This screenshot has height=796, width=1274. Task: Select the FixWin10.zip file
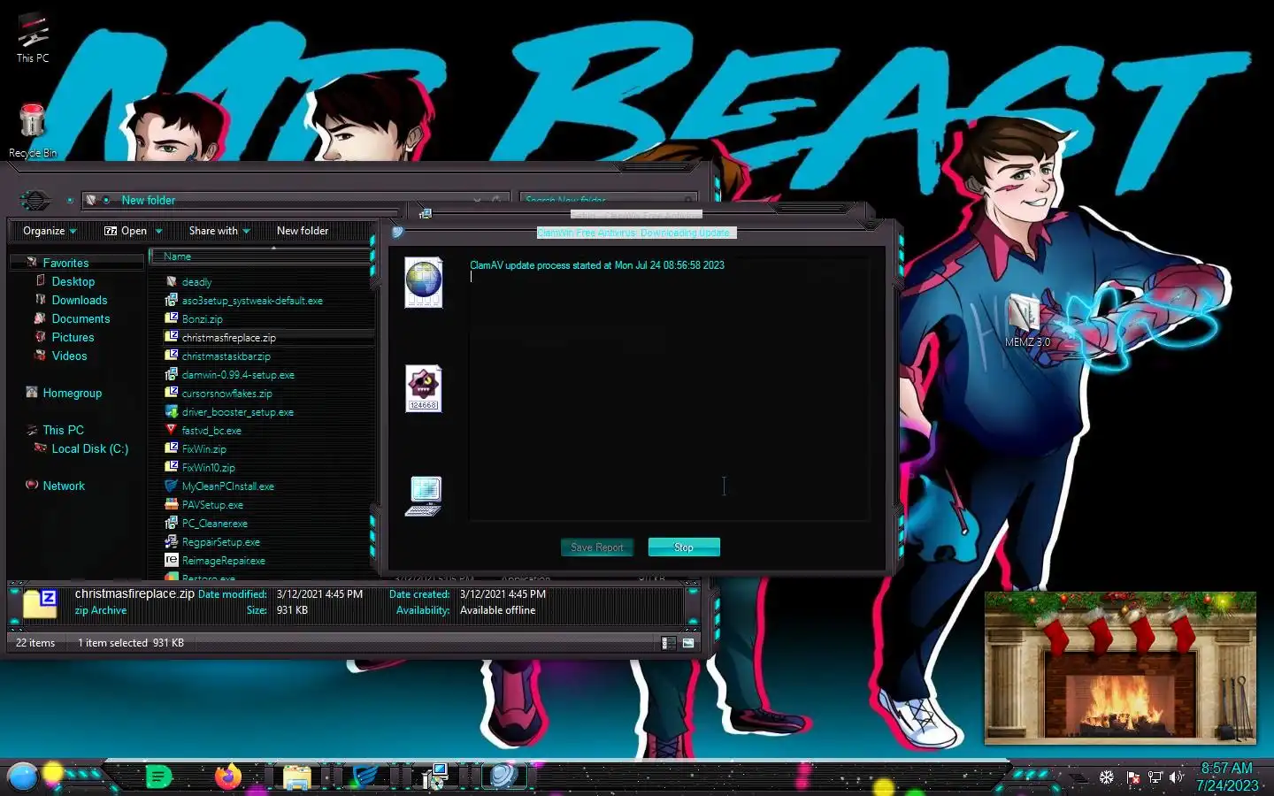pos(208,468)
